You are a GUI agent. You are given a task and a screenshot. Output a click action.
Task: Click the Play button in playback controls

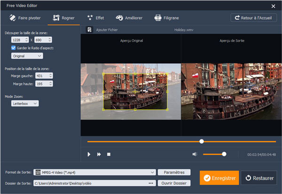[89, 154]
